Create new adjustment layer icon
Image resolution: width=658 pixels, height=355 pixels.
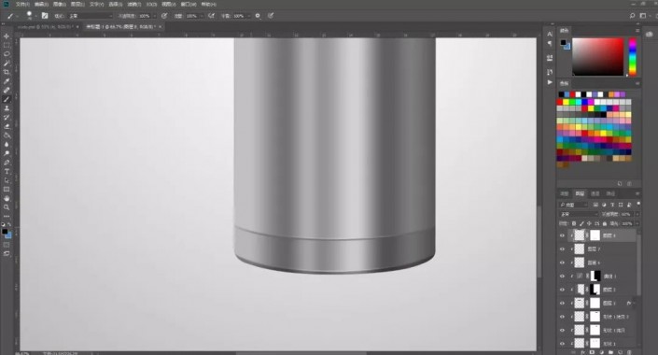coord(601,352)
